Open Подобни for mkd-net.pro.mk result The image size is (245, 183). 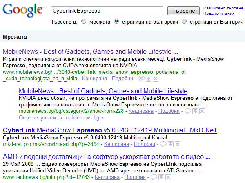coord(145,144)
